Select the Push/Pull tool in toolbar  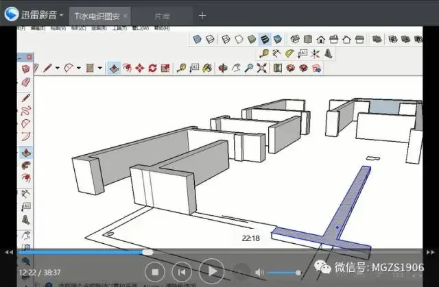(x=114, y=68)
